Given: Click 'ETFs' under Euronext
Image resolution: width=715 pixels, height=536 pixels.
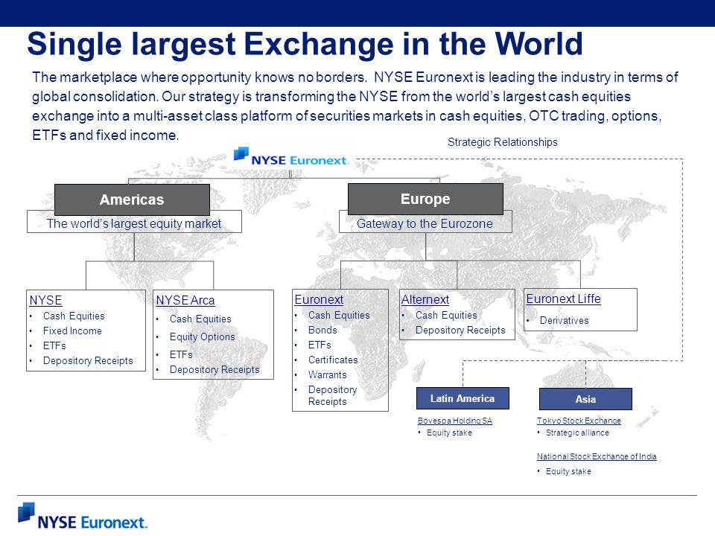Looking at the screenshot, I should point(320,345).
